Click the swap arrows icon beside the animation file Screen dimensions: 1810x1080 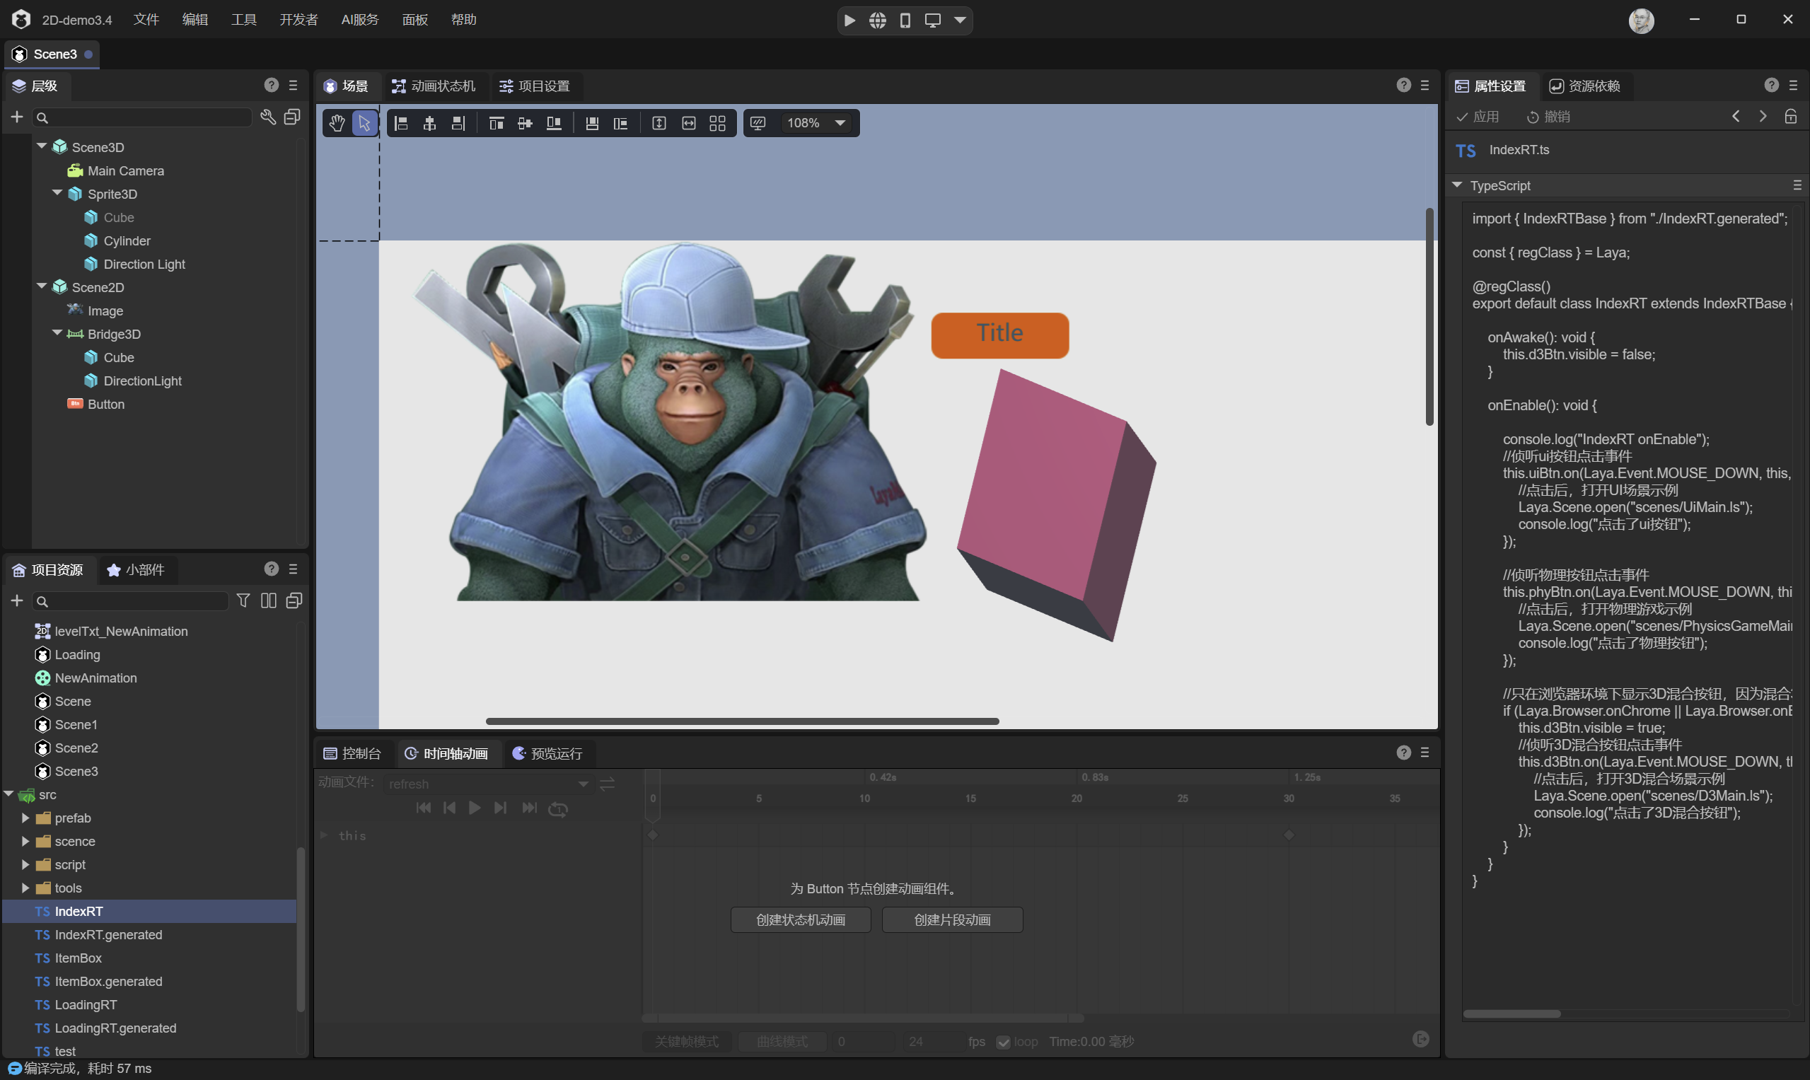click(607, 784)
